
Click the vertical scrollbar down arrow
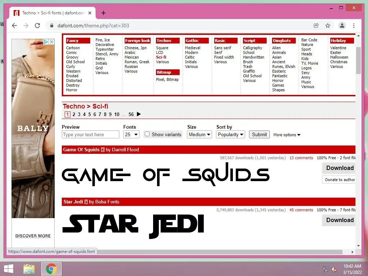tap(358, 246)
